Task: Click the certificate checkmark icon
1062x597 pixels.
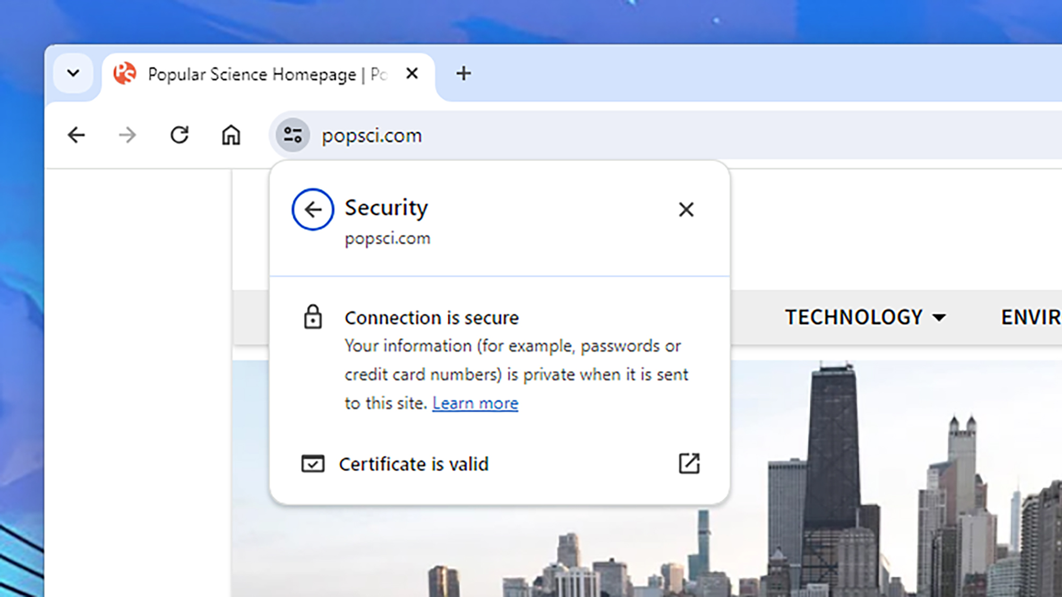Action: click(313, 464)
